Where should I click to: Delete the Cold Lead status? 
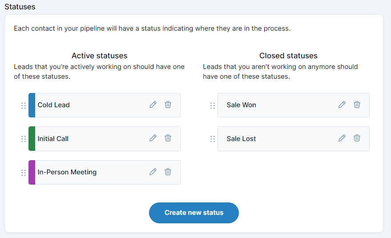tap(168, 105)
